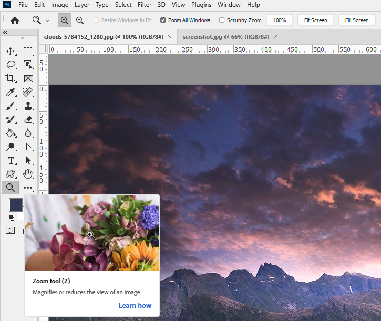Open the Edit menu
Image resolution: width=381 pixels, height=321 pixels.
[x=39, y=5]
